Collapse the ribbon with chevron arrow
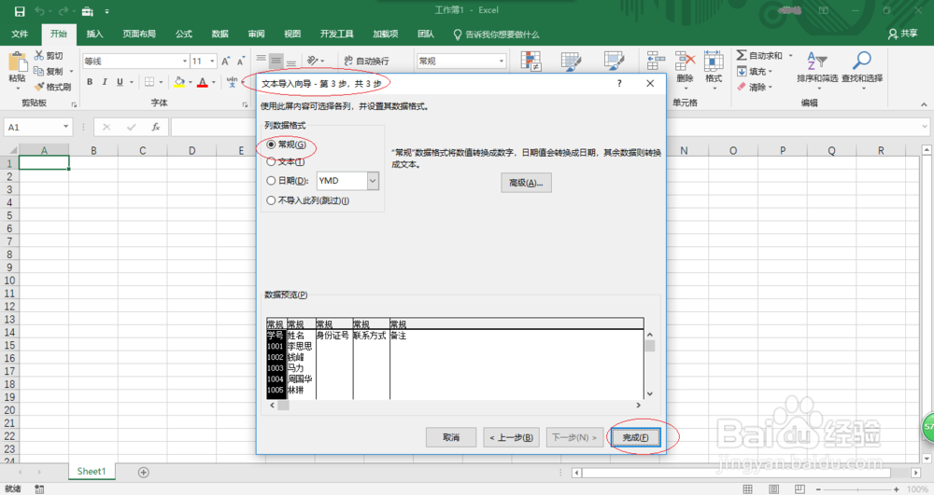The width and height of the screenshot is (934, 495). 924,104
